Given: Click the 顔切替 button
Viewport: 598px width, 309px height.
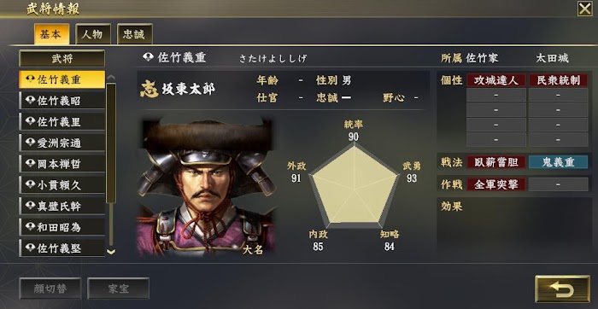Looking at the screenshot, I should tap(50, 289).
